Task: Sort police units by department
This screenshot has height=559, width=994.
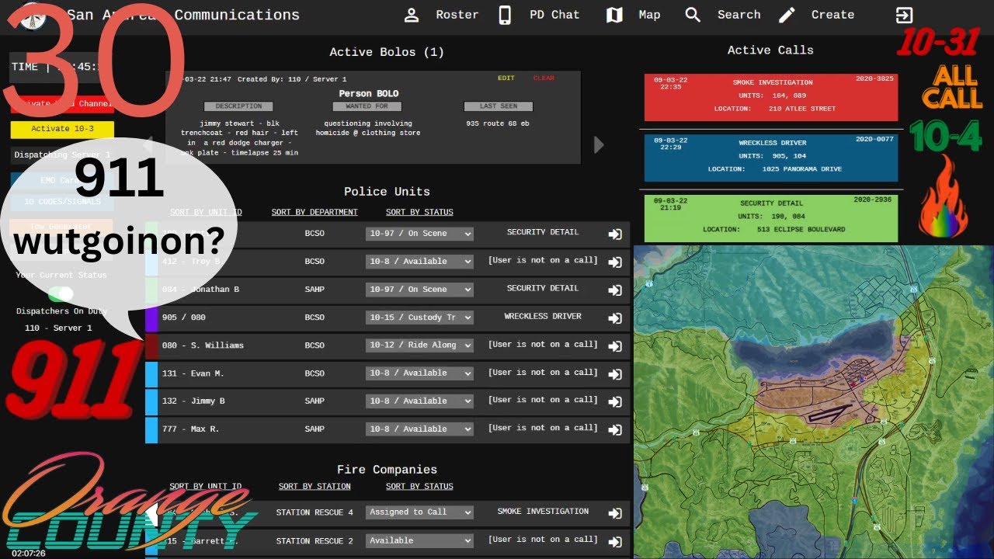Action: (315, 212)
